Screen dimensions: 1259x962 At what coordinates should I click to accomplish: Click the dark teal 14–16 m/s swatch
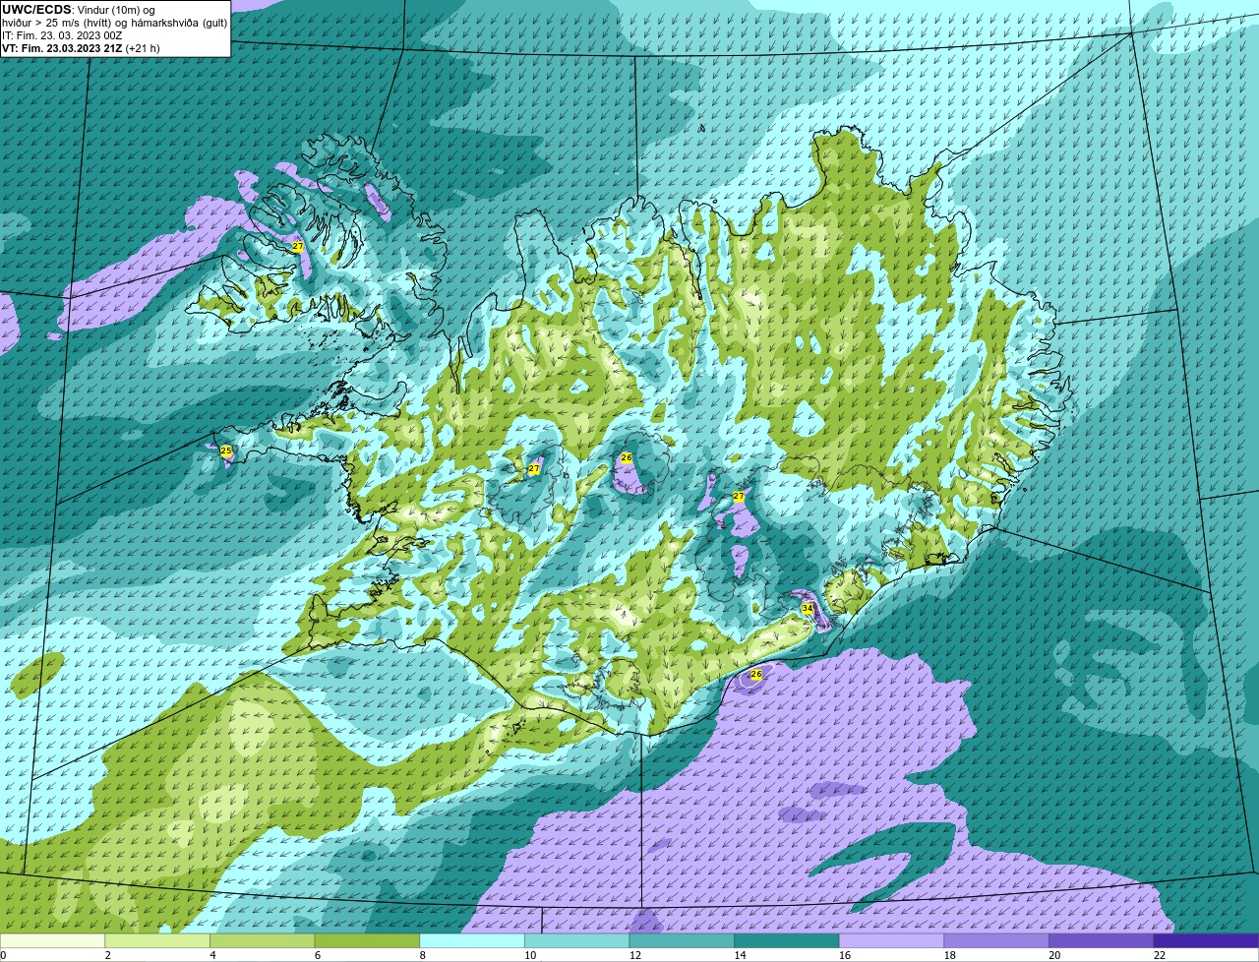point(786,940)
